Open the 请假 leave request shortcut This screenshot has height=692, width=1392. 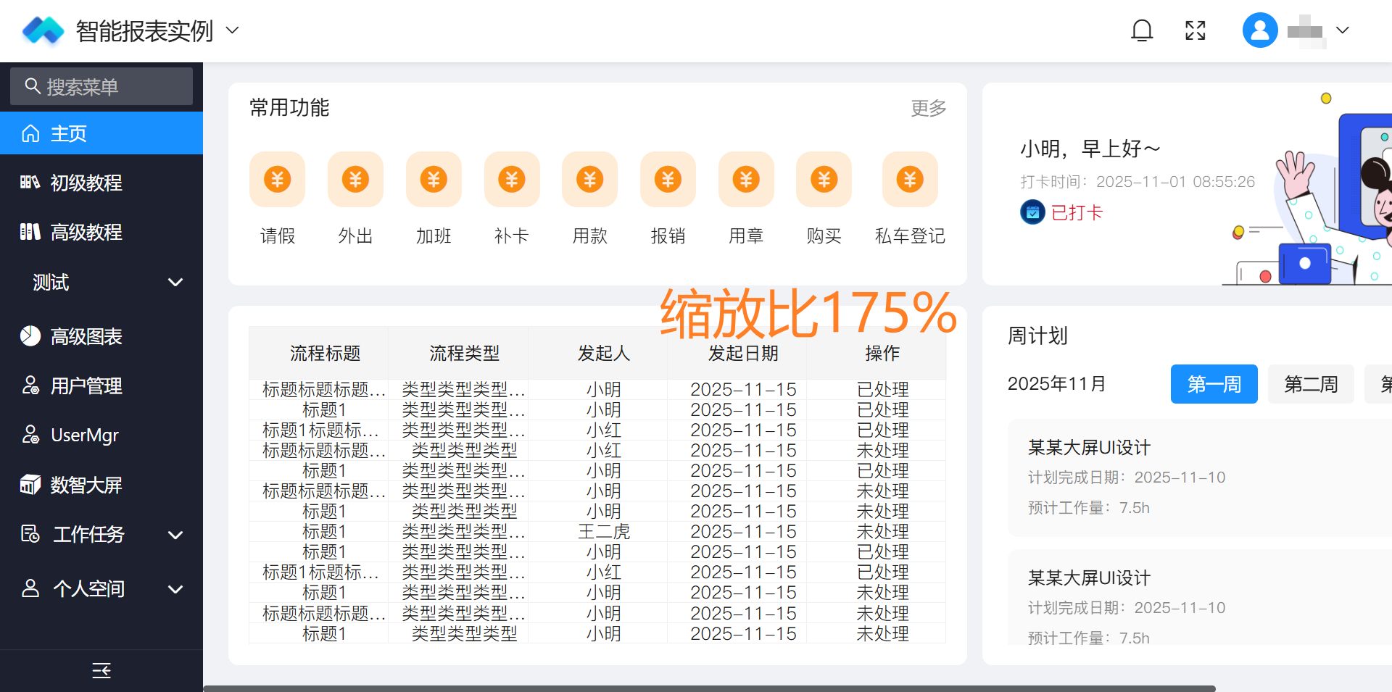pos(277,180)
